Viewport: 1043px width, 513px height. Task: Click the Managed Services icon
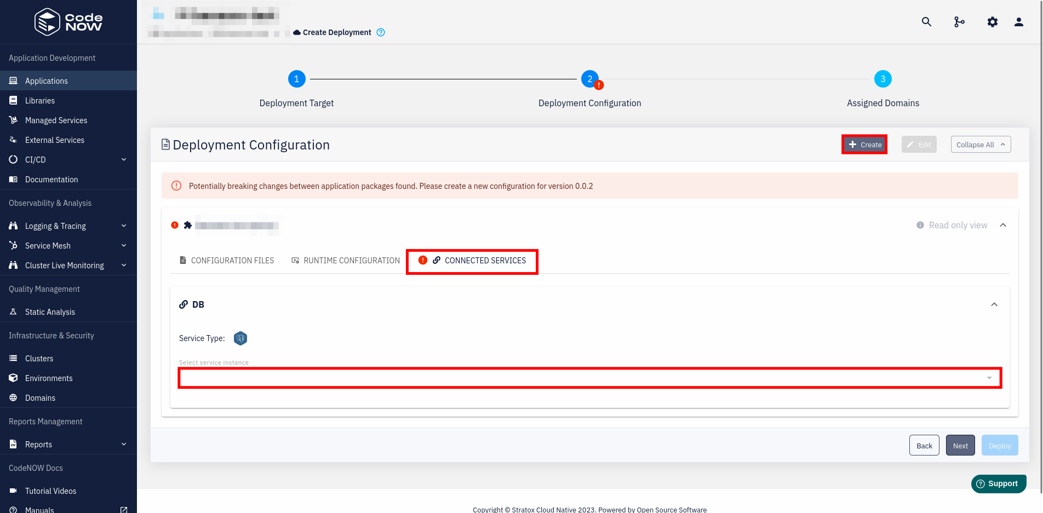coord(13,120)
